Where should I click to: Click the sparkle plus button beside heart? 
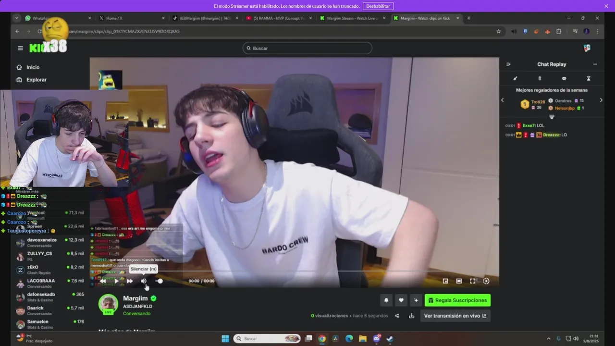coord(416,300)
